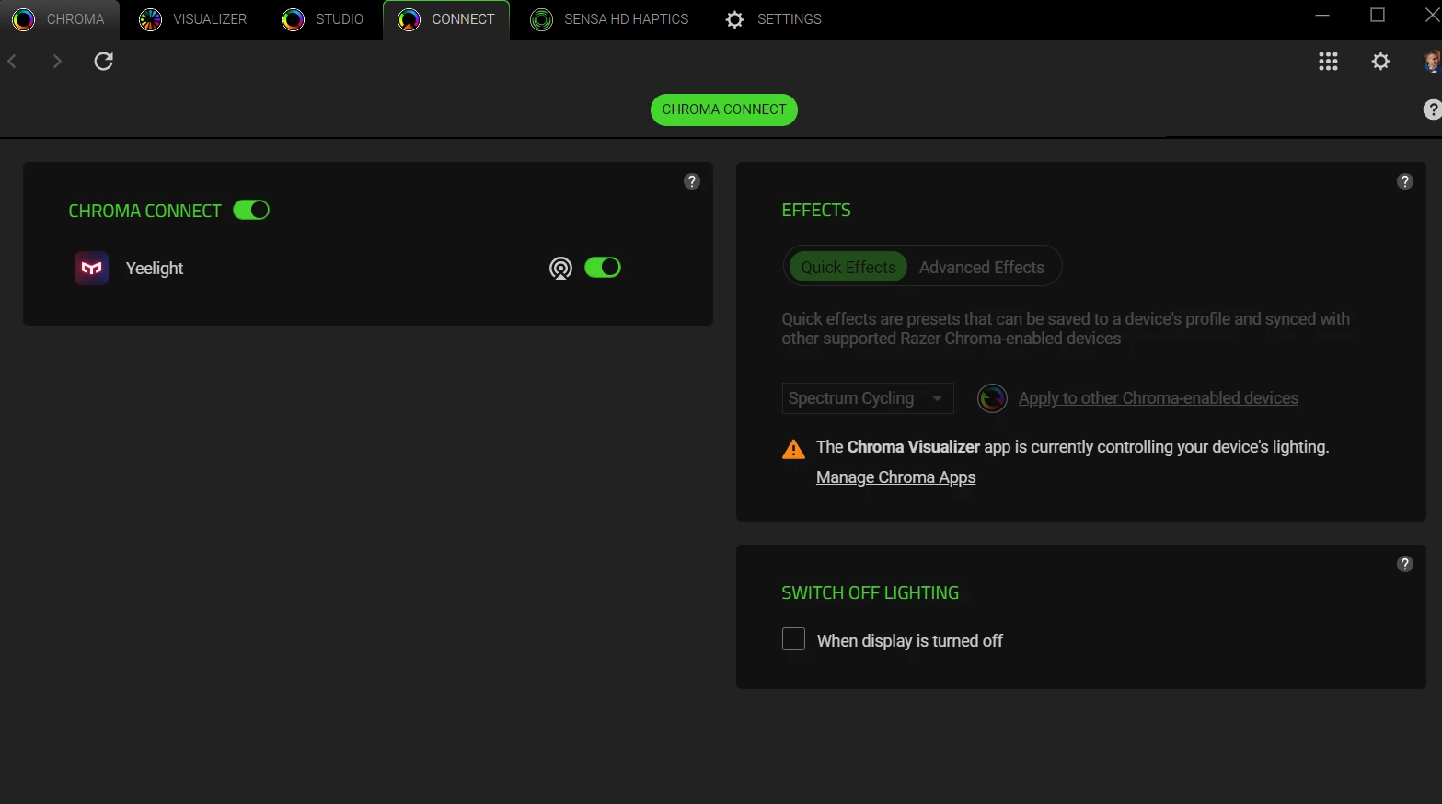
Task: Open settings via the top-right gear icon
Action: pyautogui.click(x=1380, y=62)
